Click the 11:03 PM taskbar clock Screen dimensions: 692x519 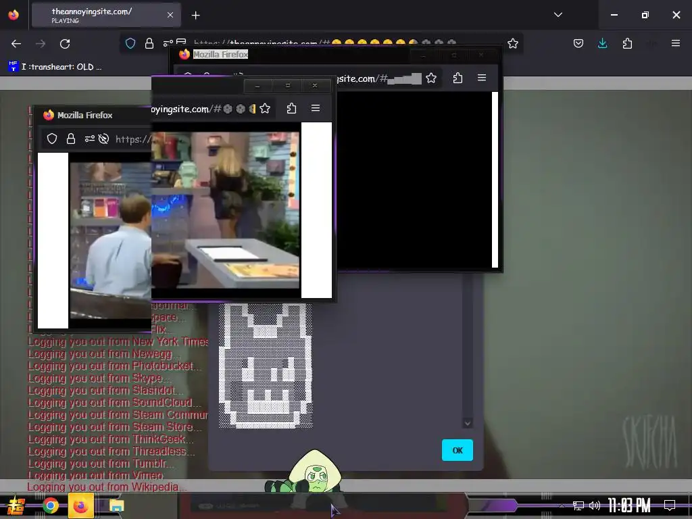tap(629, 505)
